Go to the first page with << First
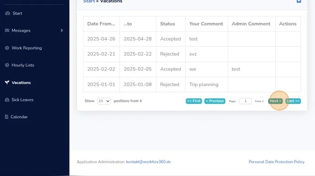Viewport: 315px width, 176px height. coord(194,101)
